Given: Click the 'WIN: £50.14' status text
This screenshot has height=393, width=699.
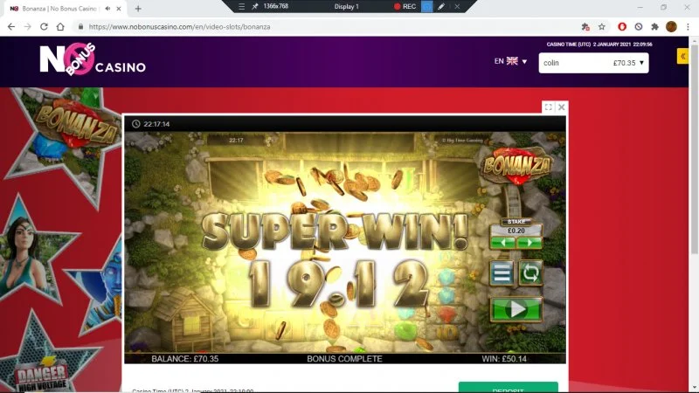Looking at the screenshot, I should (504, 359).
